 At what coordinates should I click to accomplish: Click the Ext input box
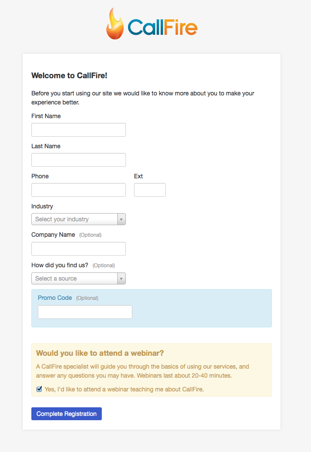(149, 189)
